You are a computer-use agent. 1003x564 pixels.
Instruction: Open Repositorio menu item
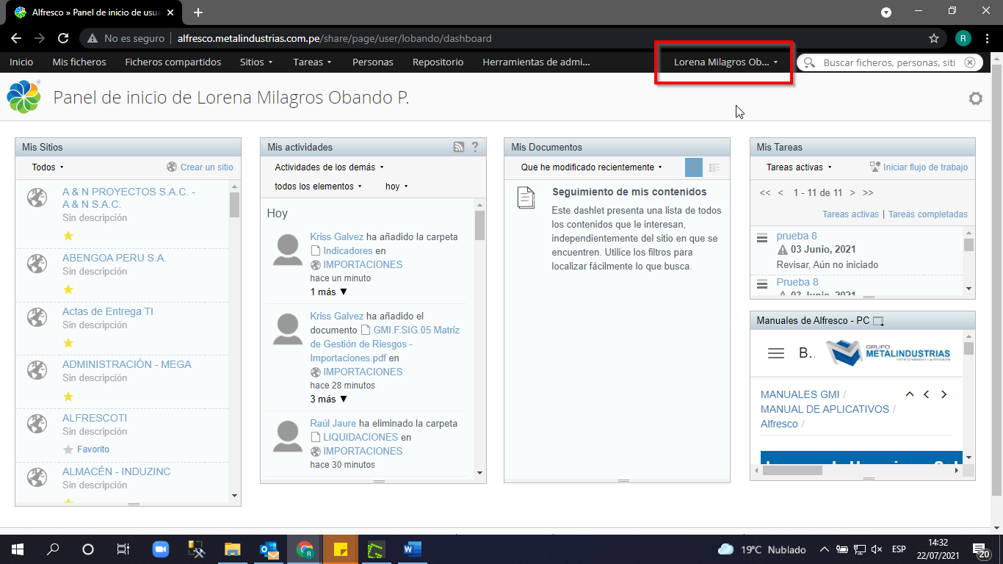[438, 62]
